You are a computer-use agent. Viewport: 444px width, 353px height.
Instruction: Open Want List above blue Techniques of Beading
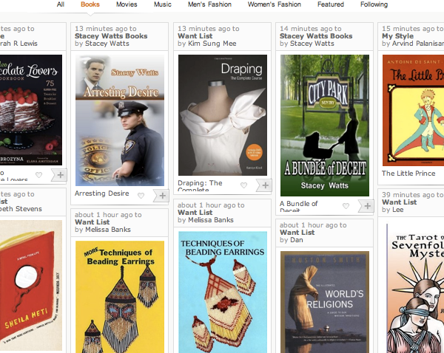195,212
